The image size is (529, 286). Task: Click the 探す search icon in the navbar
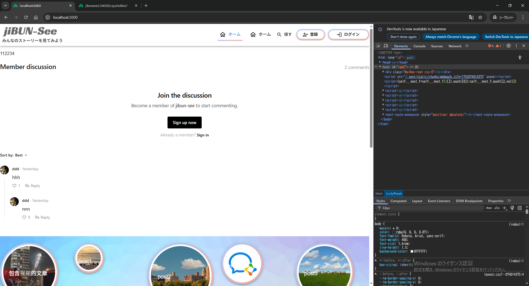pyautogui.click(x=279, y=34)
